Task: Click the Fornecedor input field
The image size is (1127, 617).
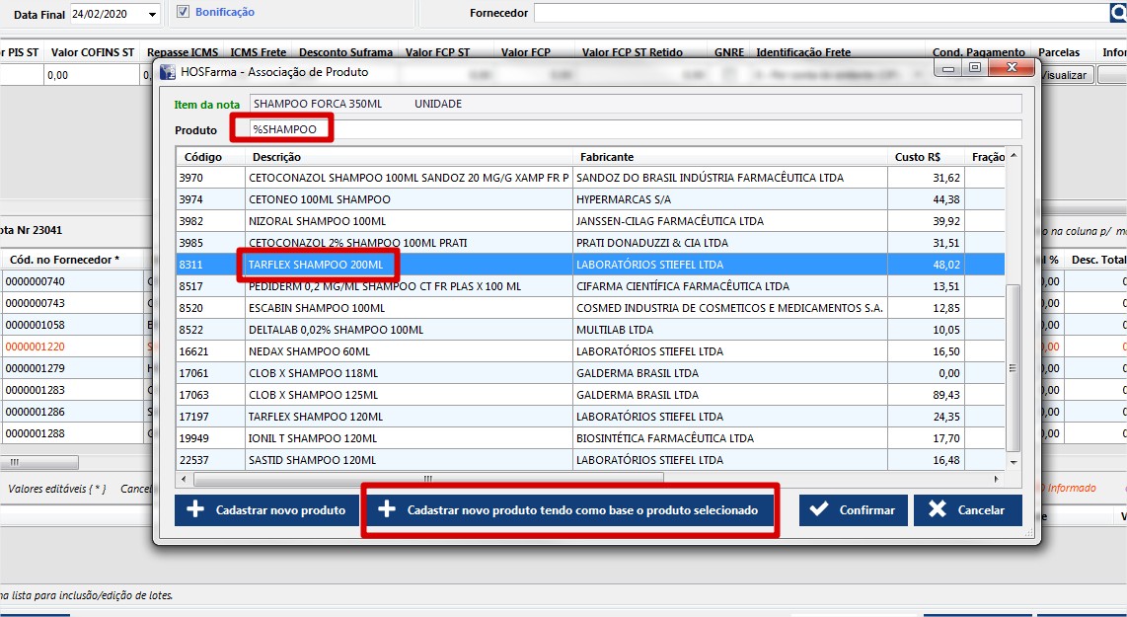Action: click(x=819, y=13)
